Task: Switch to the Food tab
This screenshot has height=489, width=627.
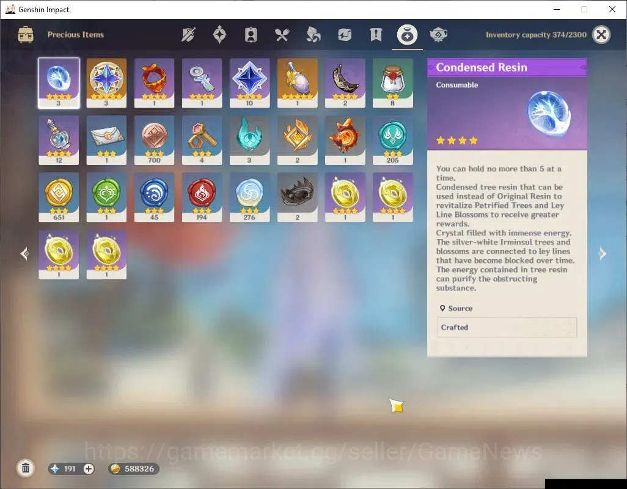Action: 282,35
